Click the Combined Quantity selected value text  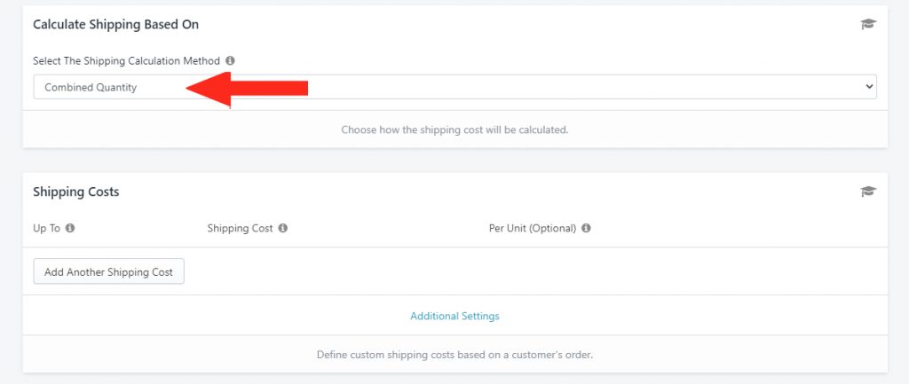tap(91, 88)
